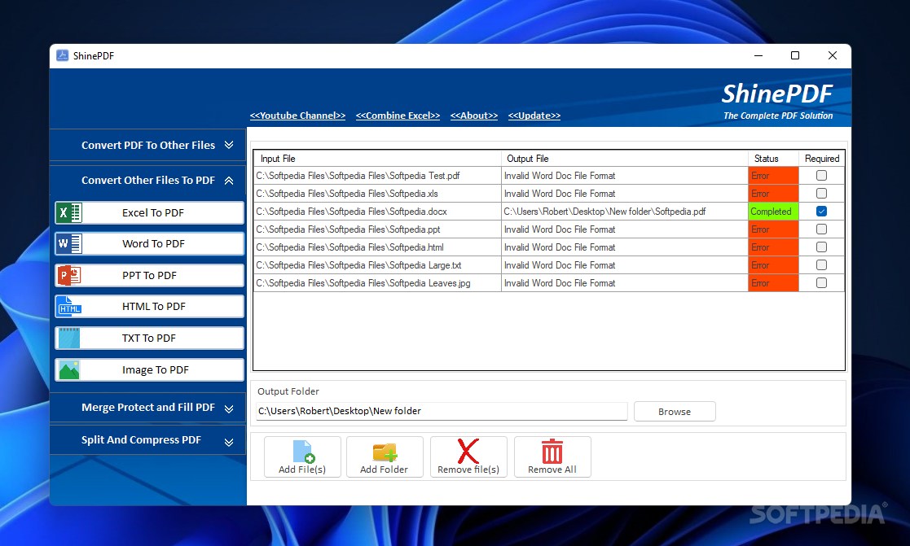The height and width of the screenshot is (546, 910).
Task: Click the Word icon beside Word To PDF
Action: (69, 244)
